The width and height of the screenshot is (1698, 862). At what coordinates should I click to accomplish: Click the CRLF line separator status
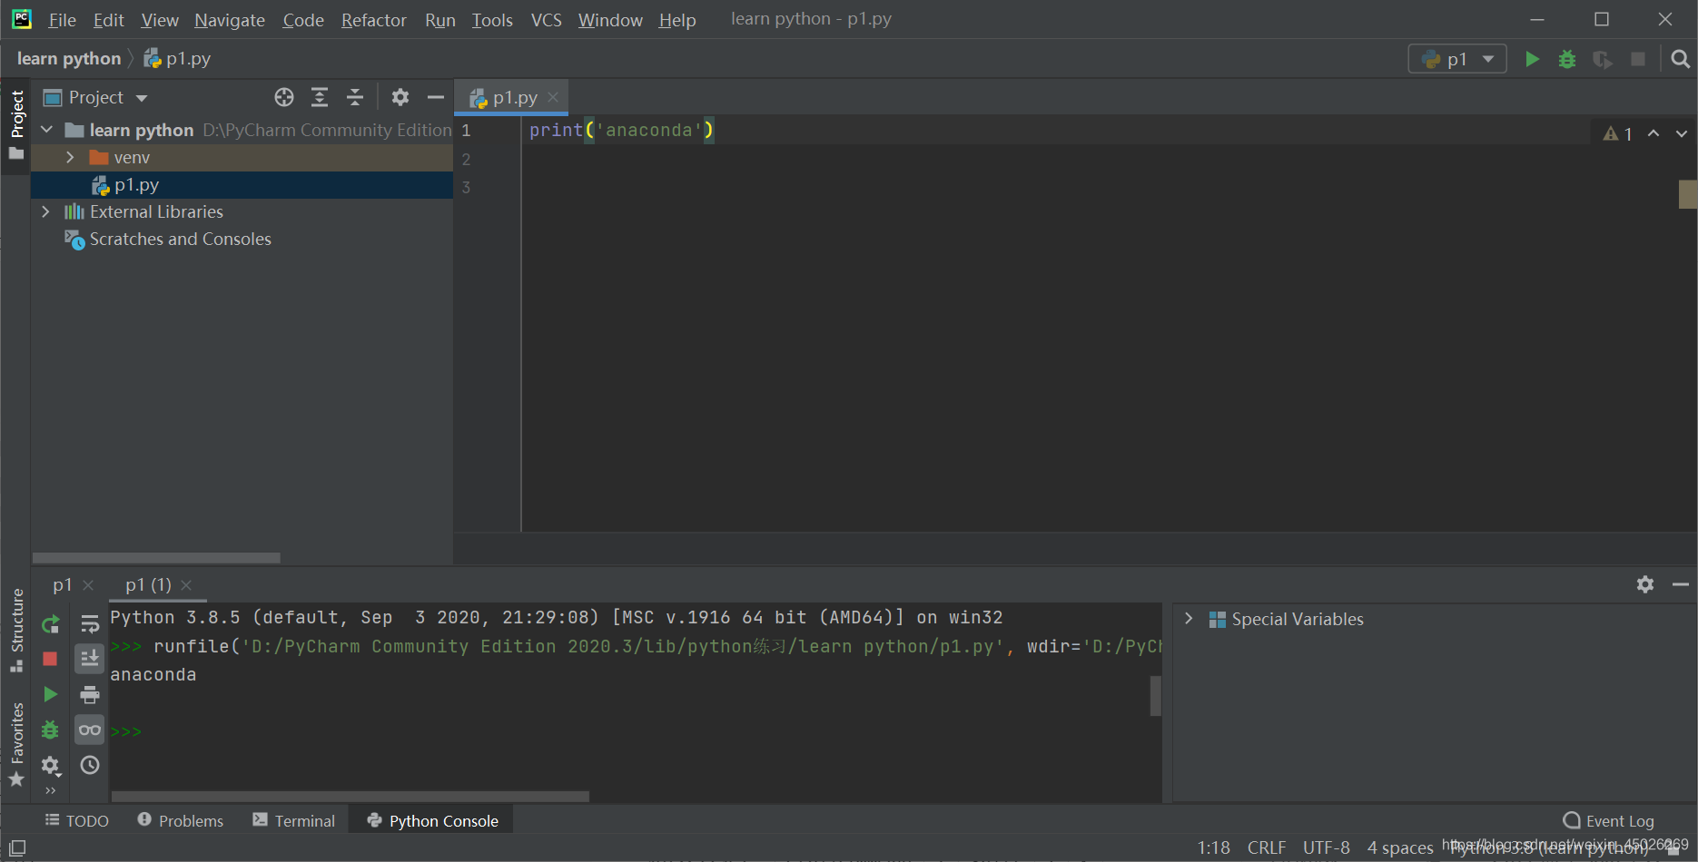pyautogui.click(x=1267, y=847)
